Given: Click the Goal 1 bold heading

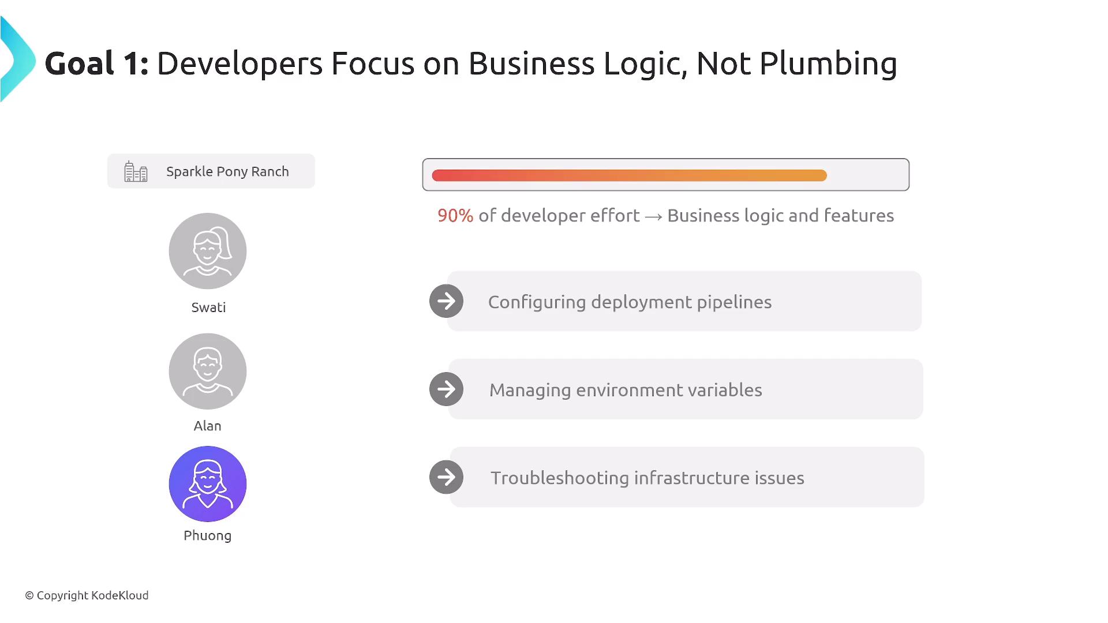Looking at the screenshot, I should (96, 63).
